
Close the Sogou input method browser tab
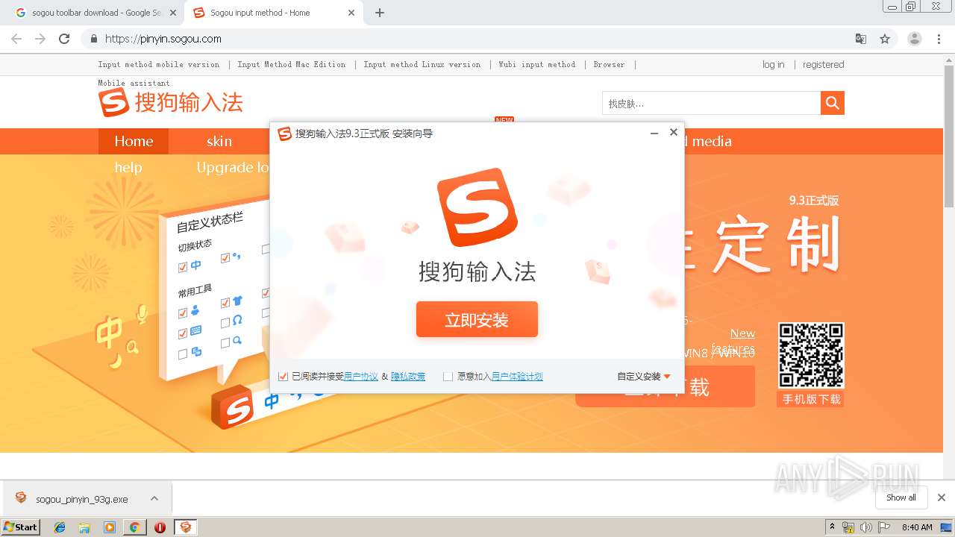(x=351, y=13)
